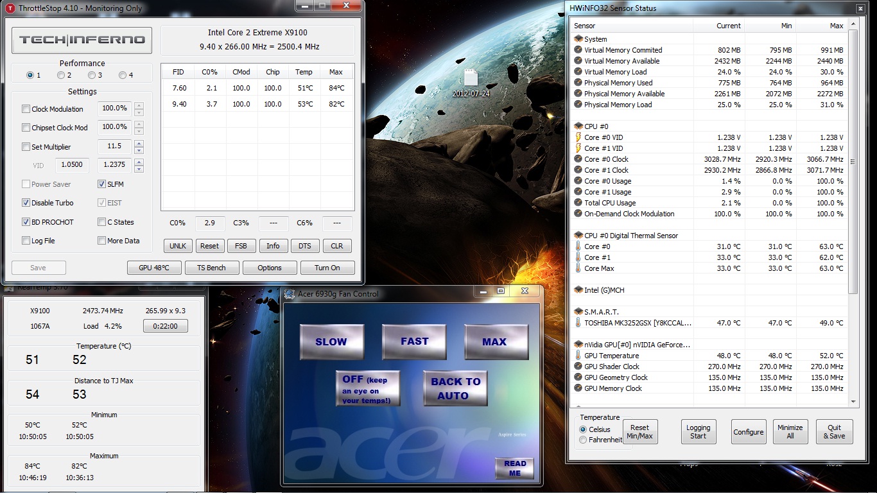Uncheck the SLFM checkbox
This screenshot has height=493, width=877.
pos(102,184)
